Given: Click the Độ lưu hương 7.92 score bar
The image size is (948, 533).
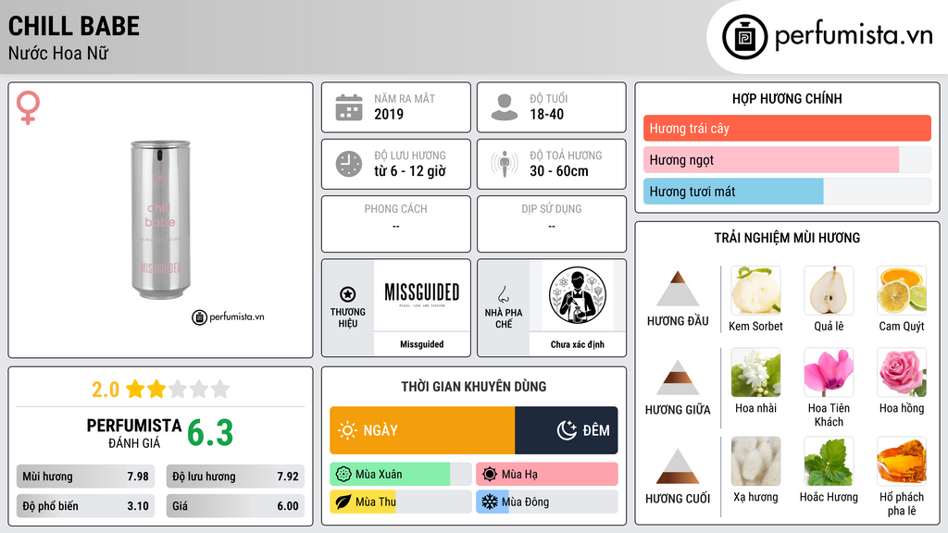Looking at the screenshot, I should click(x=235, y=477).
